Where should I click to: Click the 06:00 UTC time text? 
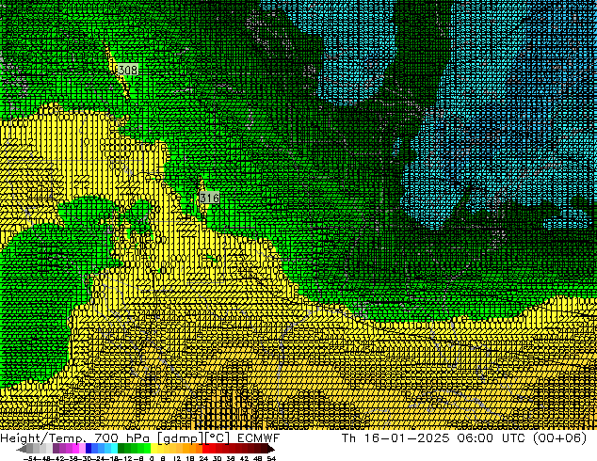click(x=492, y=438)
